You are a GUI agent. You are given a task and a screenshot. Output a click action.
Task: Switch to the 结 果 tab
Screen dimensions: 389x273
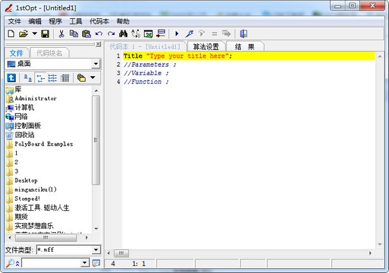[245, 47]
